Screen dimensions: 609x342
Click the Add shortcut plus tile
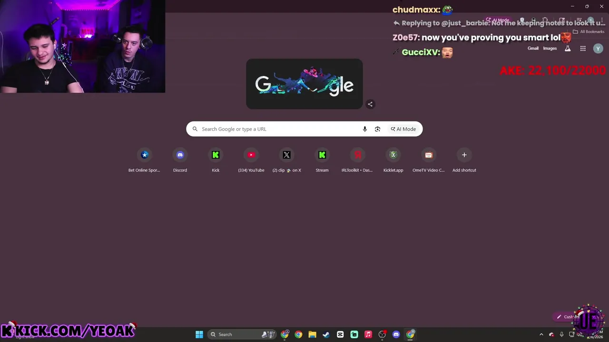coord(464,161)
